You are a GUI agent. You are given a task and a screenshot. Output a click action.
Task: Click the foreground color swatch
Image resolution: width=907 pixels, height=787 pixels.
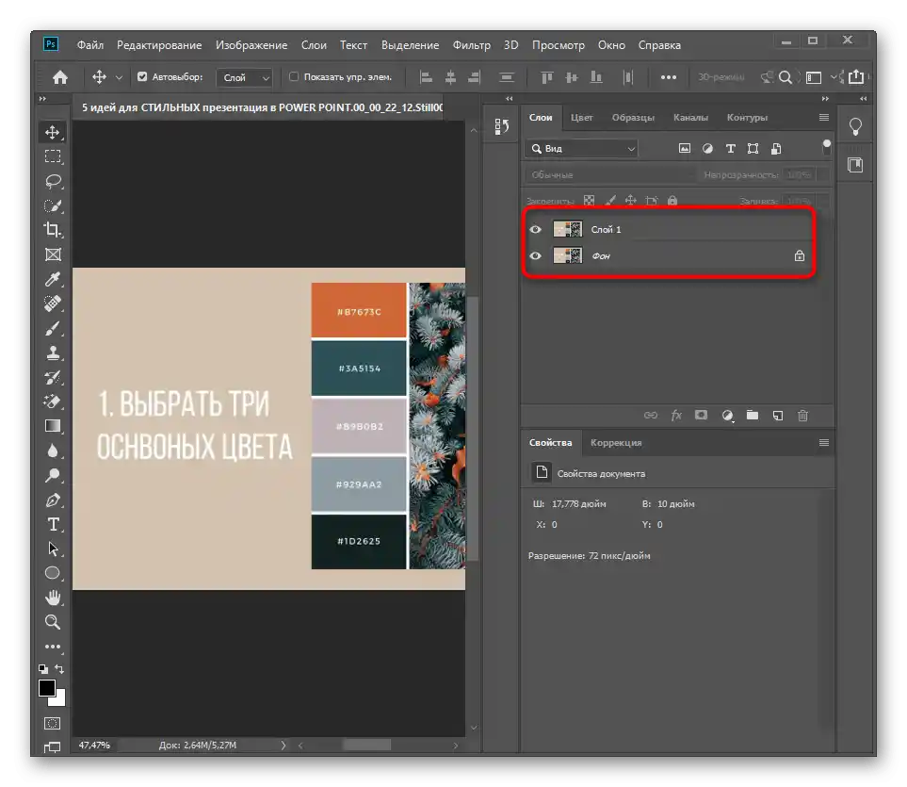pos(47,689)
